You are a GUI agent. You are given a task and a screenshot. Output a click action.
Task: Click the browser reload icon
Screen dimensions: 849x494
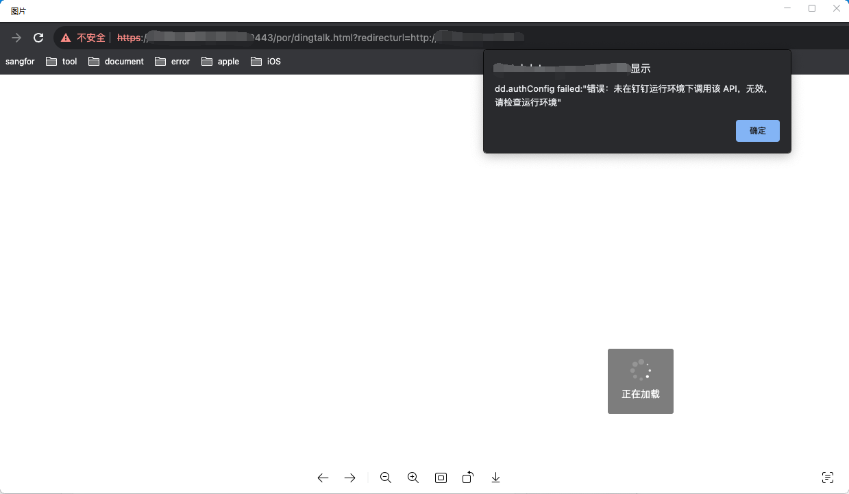[38, 38]
